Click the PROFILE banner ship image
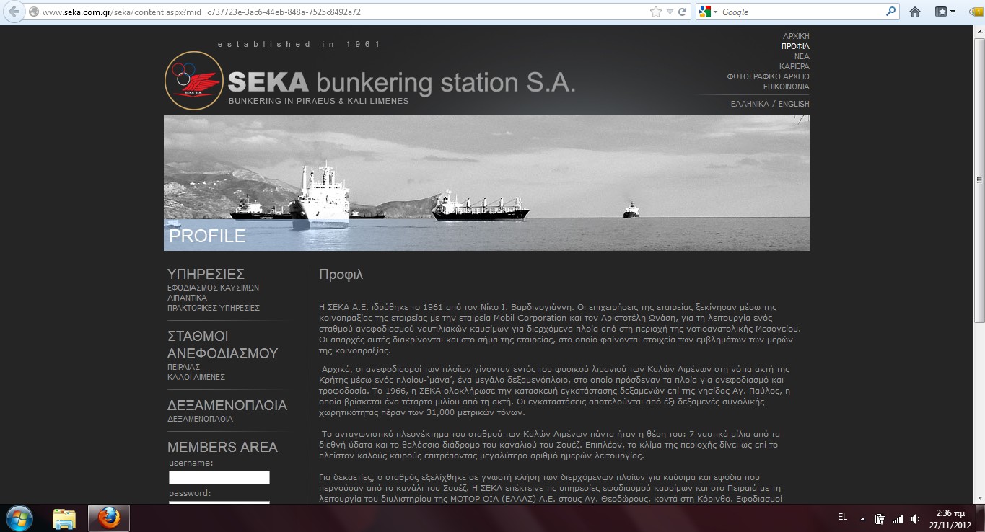Screen dimensions: 985x532 486,183
